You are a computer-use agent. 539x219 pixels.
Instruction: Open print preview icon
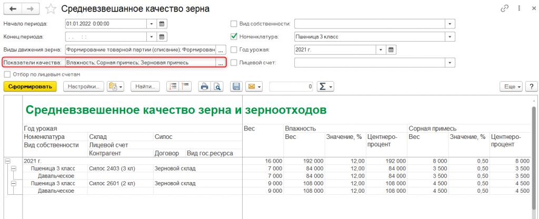[216, 86]
